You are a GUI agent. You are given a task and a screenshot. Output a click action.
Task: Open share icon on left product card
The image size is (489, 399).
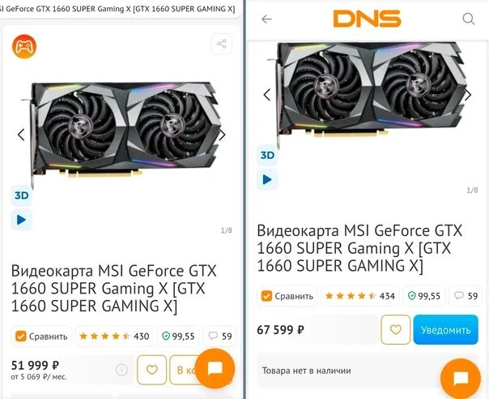[221, 44]
